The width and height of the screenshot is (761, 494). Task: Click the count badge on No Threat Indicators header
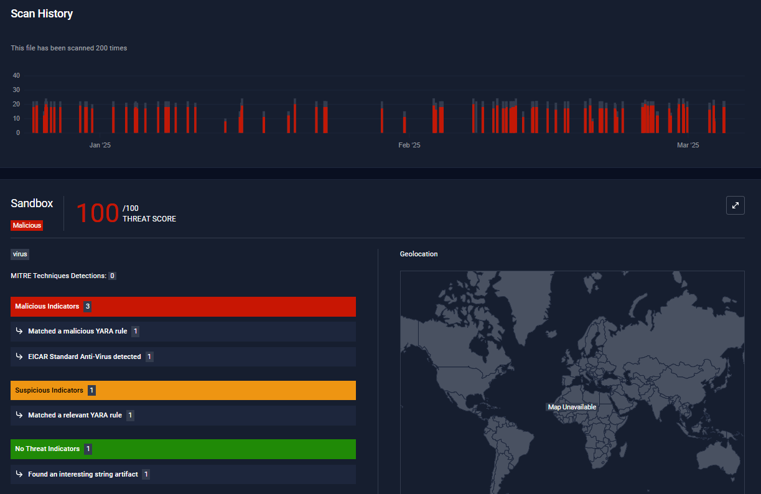[88, 449]
